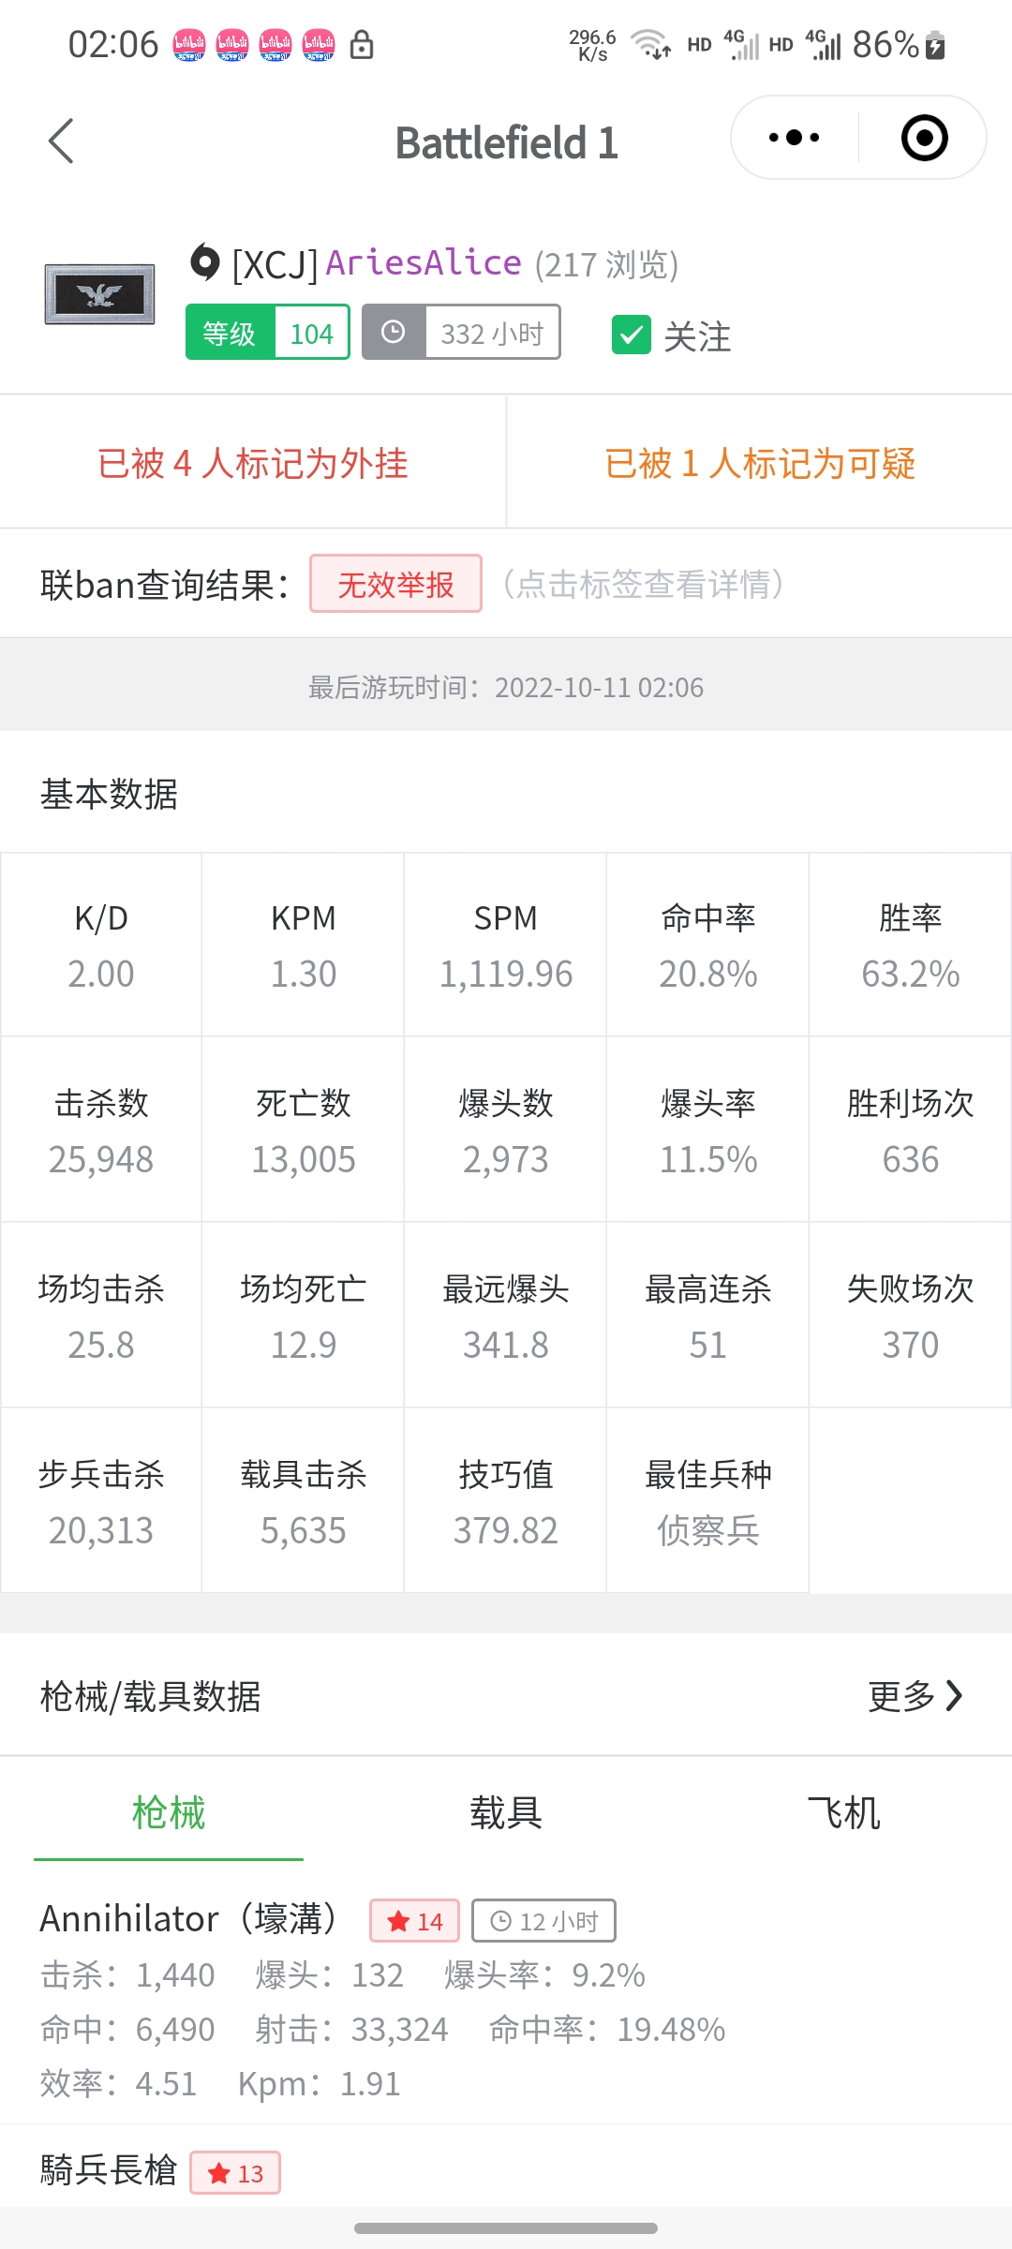This screenshot has width=1012, height=2249.
Task: Select the K/D 2.00 stat cell
Action: [x=101, y=945]
